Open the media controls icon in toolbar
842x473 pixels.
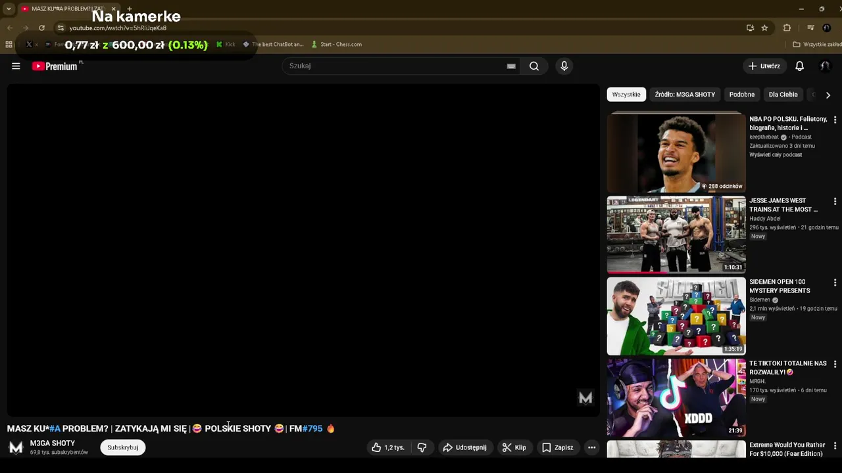click(810, 28)
